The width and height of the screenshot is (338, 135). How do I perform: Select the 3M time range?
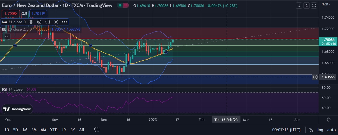(x=34, y=130)
